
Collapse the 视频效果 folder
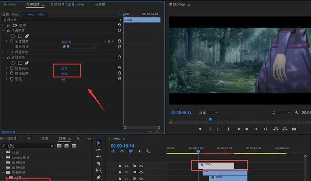(x=3, y=173)
